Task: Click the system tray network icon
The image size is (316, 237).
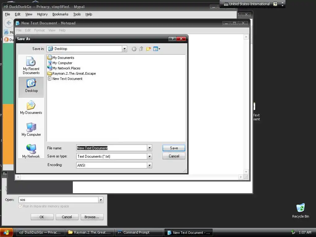Action: (x=293, y=232)
